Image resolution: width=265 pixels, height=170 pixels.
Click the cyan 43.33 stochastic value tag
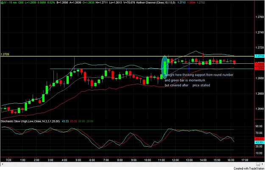point(259,142)
